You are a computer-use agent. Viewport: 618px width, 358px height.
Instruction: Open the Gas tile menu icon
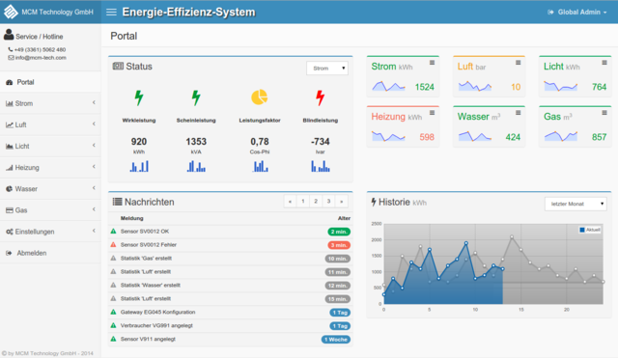click(x=604, y=113)
